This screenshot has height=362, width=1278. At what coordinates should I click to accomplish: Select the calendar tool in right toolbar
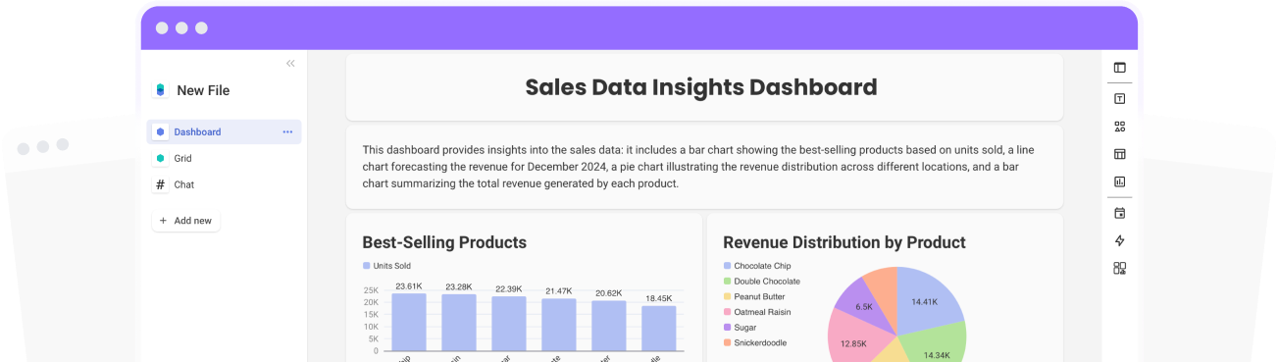click(x=1119, y=213)
